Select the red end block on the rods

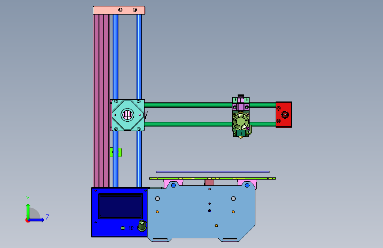pos(284,115)
